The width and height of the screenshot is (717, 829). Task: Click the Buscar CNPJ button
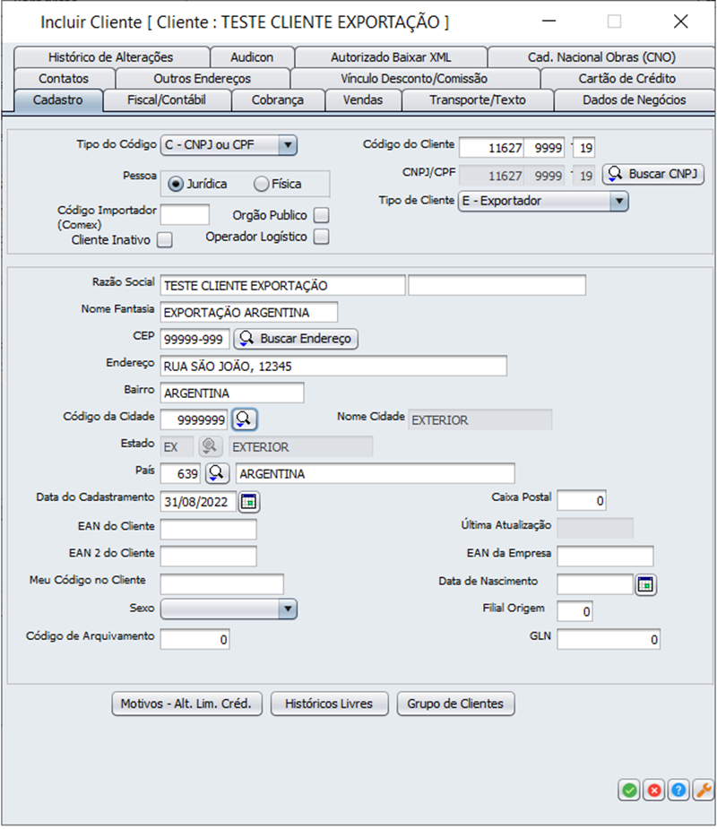(653, 174)
